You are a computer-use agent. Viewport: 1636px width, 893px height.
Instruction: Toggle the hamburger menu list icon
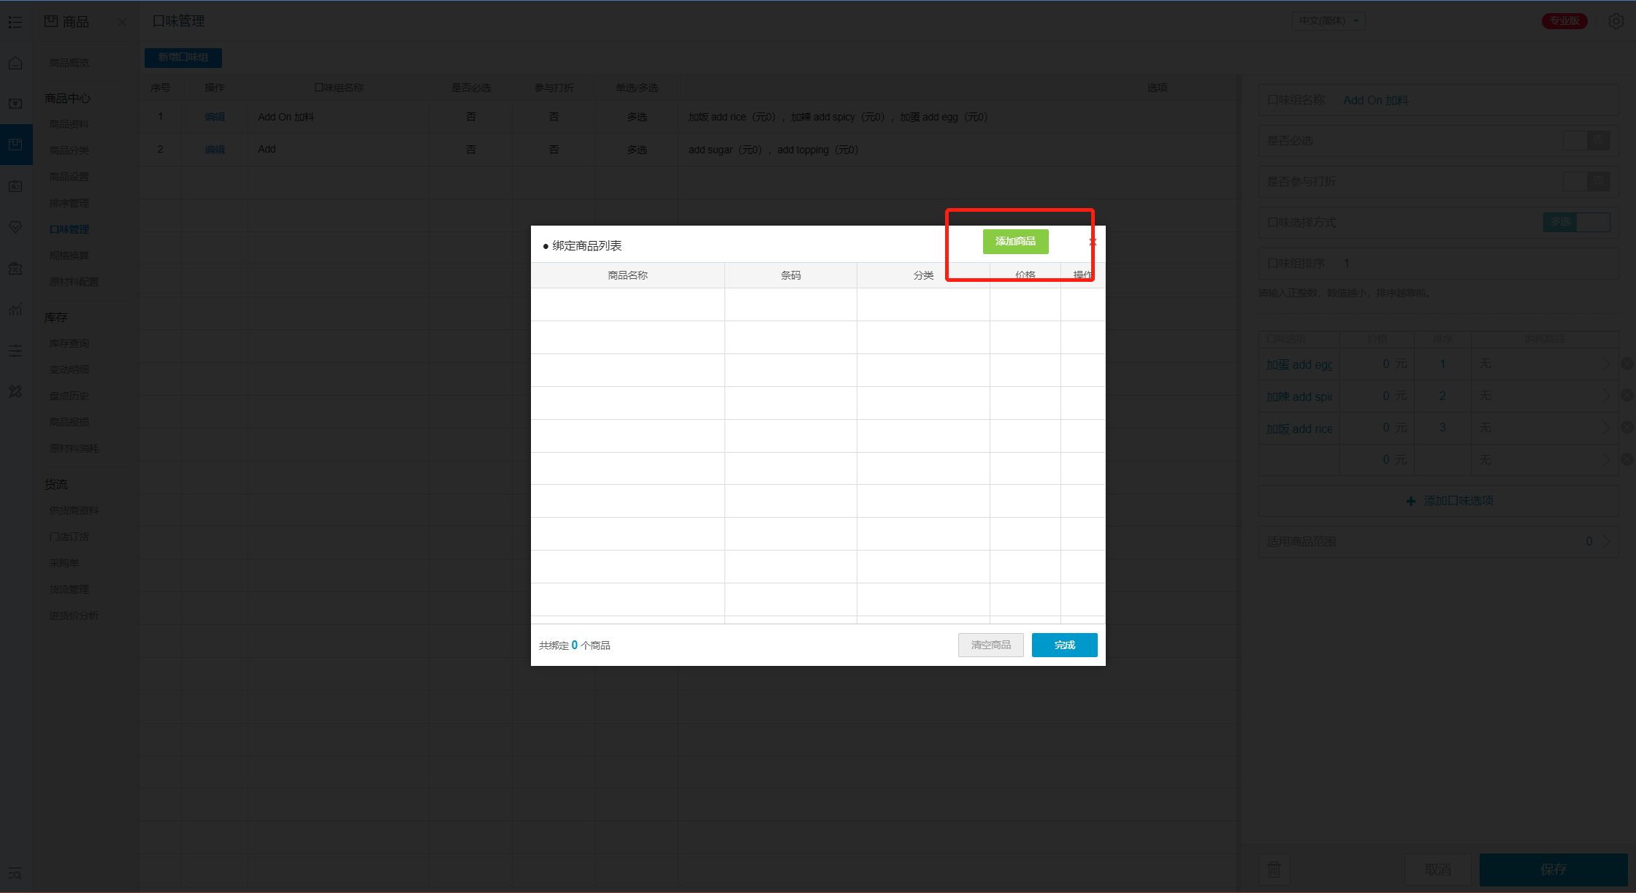click(15, 22)
